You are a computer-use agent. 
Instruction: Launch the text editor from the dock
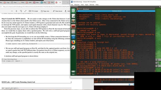pyautogui.click(x=73, y=16)
